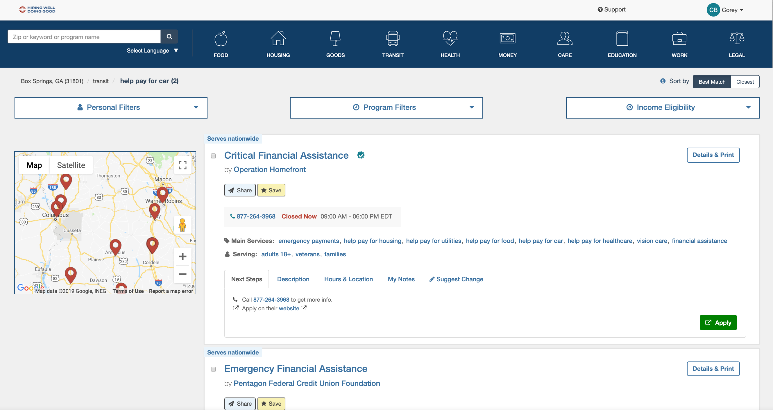Click the map pin near Eufaula
This screenshot has width=773, height=410.
click(71, 275)
